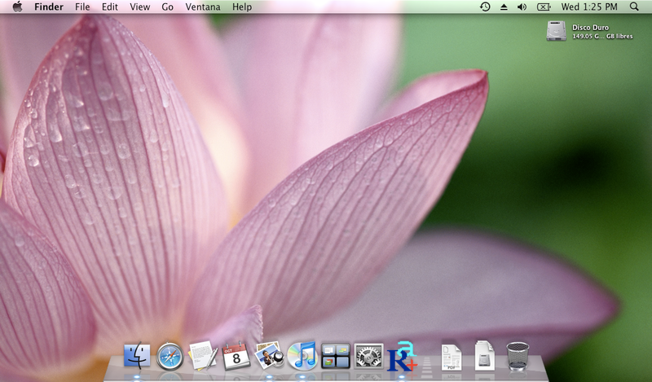This screenshot has height=382, width=652.
Task: Open the Time Machine menu bar icon
Action: click(x=485, y=7)
